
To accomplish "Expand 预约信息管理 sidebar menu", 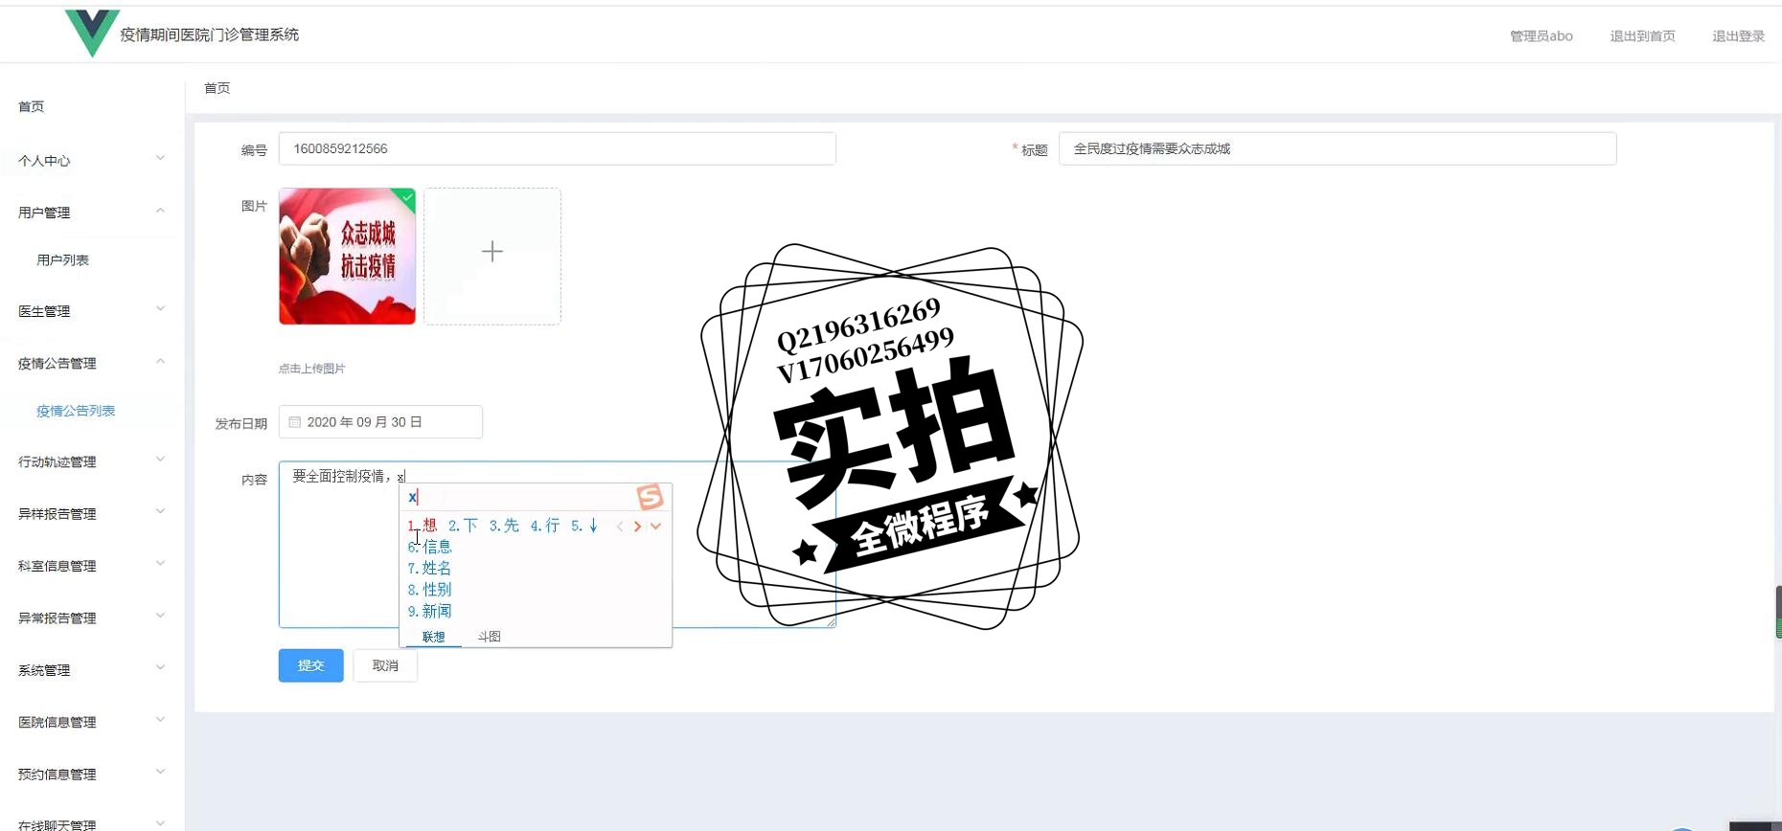I will [92, 774].
